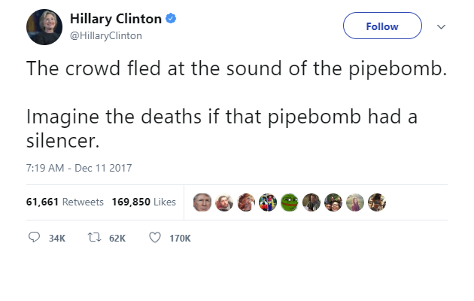Click the 170K like count
Viewport: 474px width, 301px height.
tap(181, 239)
